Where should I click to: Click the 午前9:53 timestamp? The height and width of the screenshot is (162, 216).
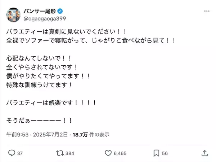coord(15,135)
